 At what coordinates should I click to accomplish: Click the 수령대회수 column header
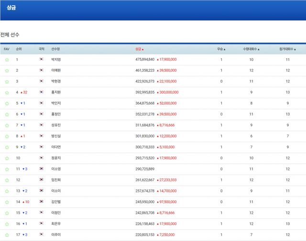pyautogui.click(x=251, y=49)
